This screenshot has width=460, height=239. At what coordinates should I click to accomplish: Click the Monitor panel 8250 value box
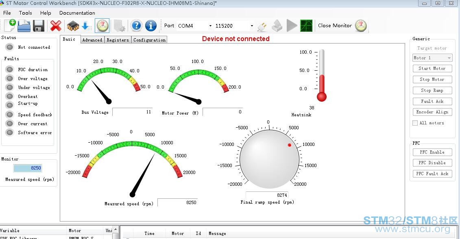tap(28, 168)
